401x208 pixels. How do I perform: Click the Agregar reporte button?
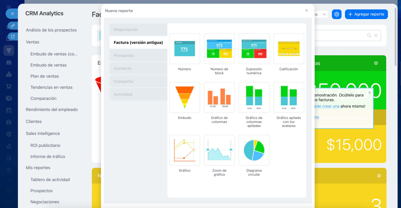366,14
